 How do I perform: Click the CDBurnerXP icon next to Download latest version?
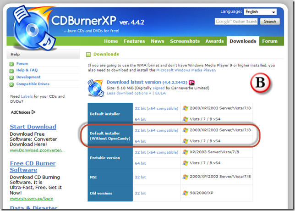(96, 88)
